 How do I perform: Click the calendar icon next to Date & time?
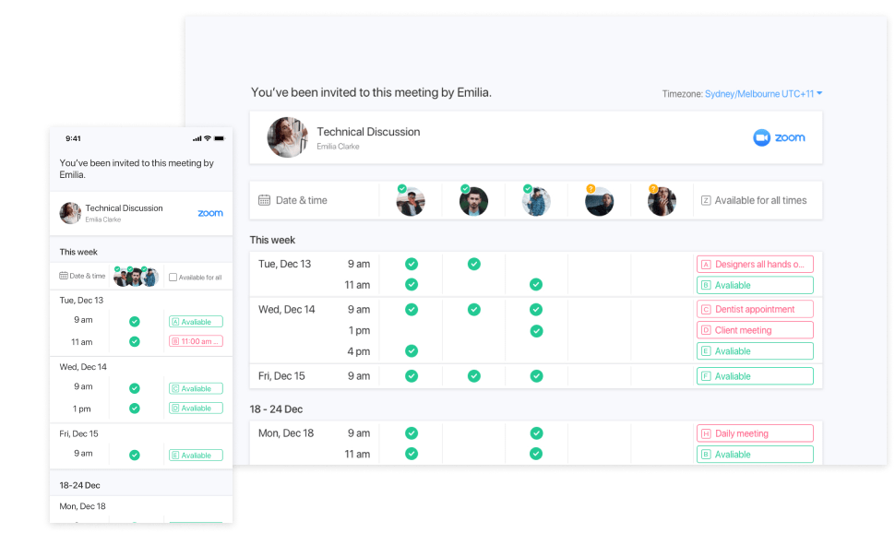pos(264,200)
